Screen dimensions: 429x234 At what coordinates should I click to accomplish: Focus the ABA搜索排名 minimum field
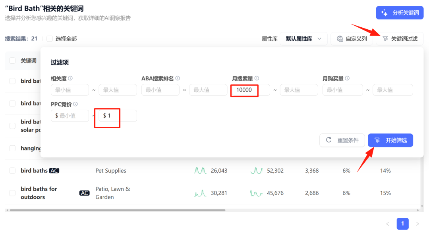tap(160, 90)
